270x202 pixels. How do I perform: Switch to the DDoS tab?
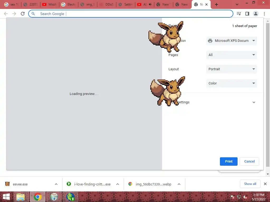107,4
